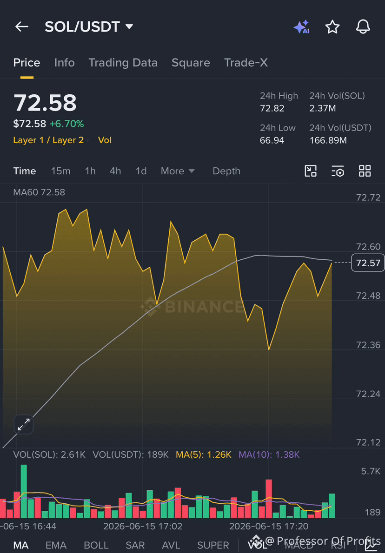Click the +6.70% change value
Image resolution: width=385 pixels, height=553 pixels.
(66, 124)
